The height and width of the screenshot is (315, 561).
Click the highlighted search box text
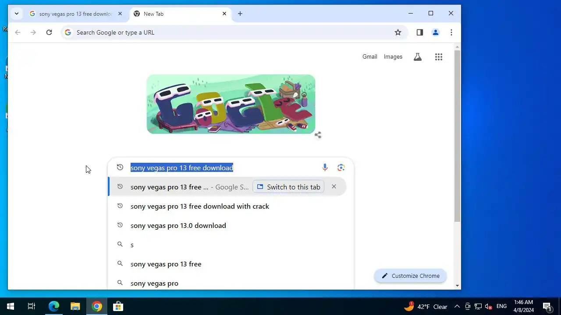(x=182, y=168)
